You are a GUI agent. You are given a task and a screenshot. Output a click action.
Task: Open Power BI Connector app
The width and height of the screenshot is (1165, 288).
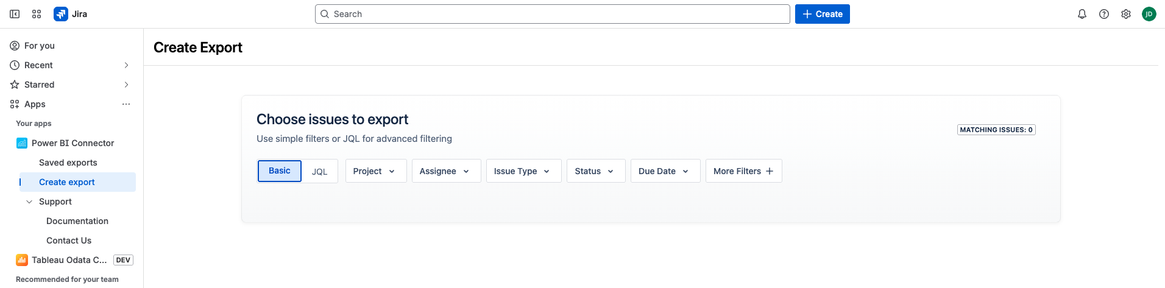tap(73, 143)
